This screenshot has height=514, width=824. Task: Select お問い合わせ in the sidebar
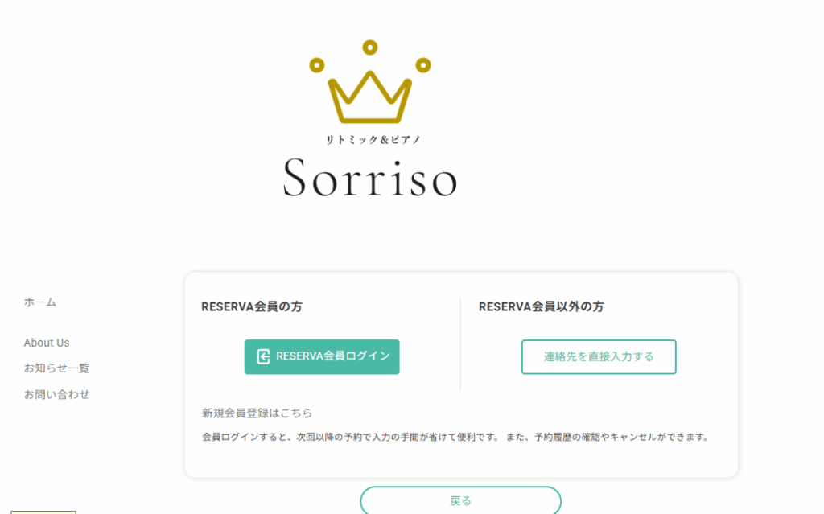[57, 394]
